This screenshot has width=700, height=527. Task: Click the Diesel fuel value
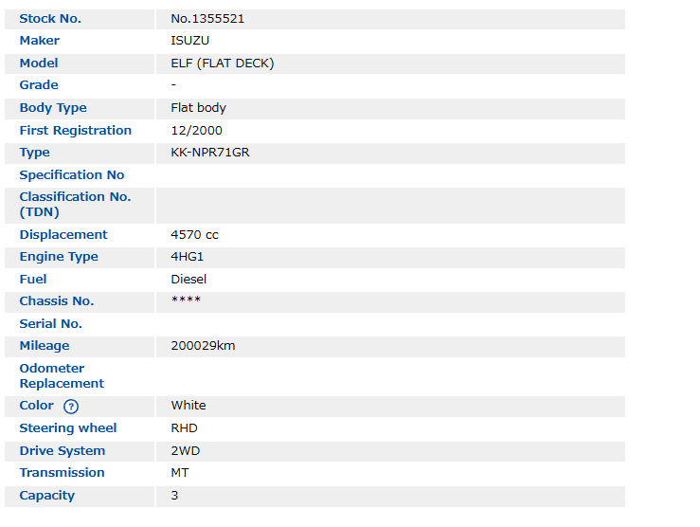[x=188, y=280]
